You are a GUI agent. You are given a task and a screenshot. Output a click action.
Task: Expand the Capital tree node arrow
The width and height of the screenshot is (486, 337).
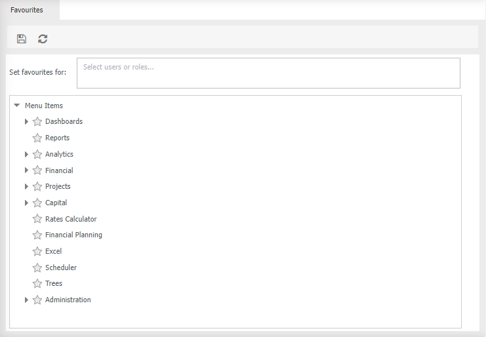26,203
